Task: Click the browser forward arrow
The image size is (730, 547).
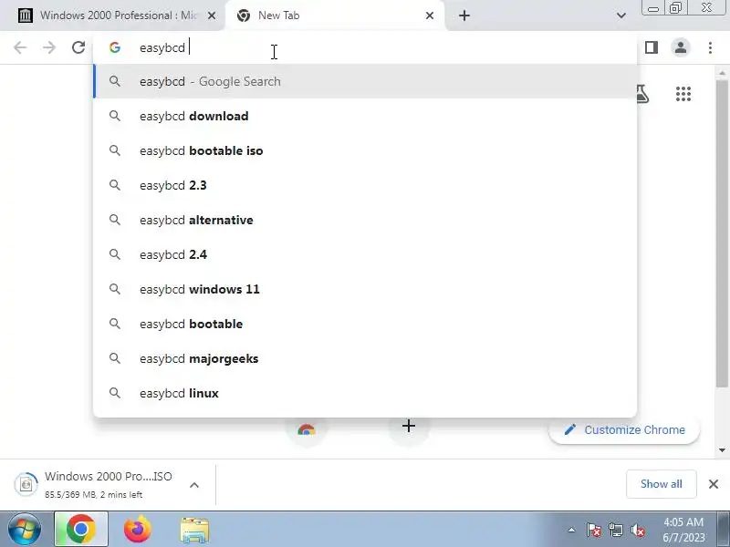Action: [49, 47]
